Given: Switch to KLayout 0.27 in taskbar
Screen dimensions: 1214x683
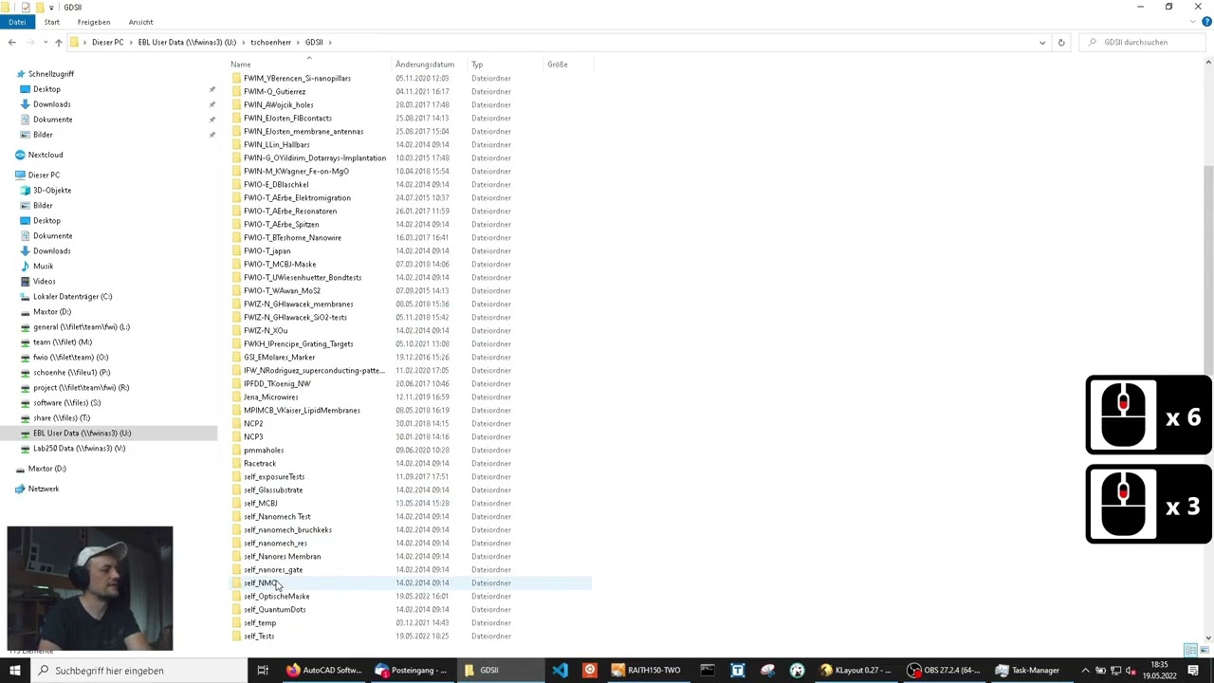Looking at the screenshot, I should 856,671.
